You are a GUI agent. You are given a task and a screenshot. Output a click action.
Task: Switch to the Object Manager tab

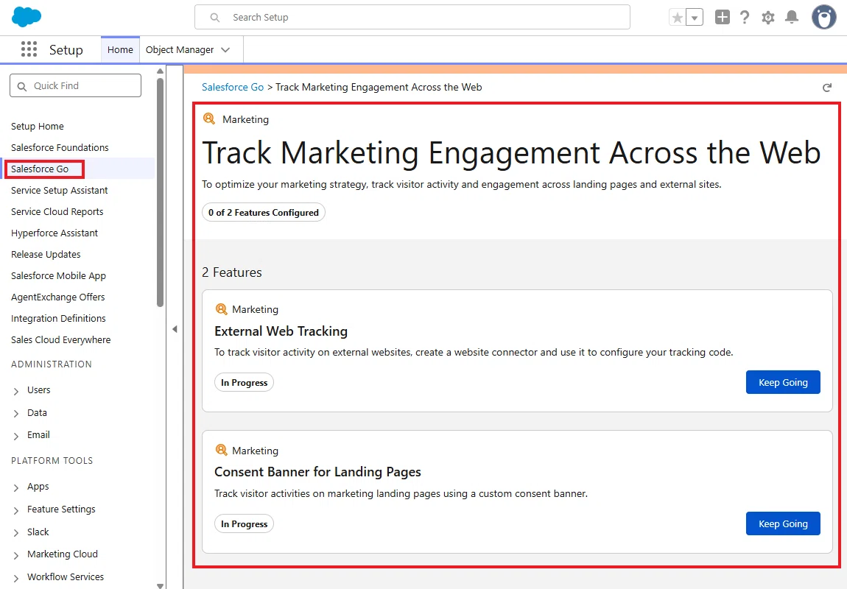point(179,49)
